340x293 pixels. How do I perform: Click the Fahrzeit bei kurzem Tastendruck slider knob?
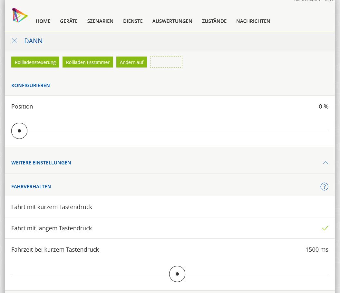pyautogui.click(x=177, y=274)
